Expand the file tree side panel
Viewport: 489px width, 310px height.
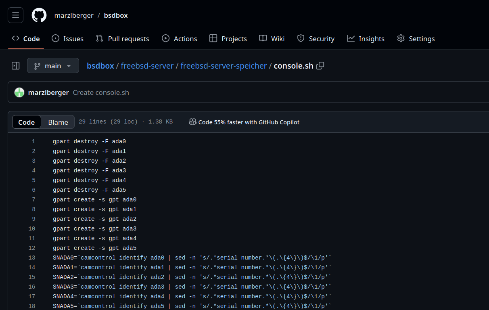pyautogui.click(x=16, y=66)
